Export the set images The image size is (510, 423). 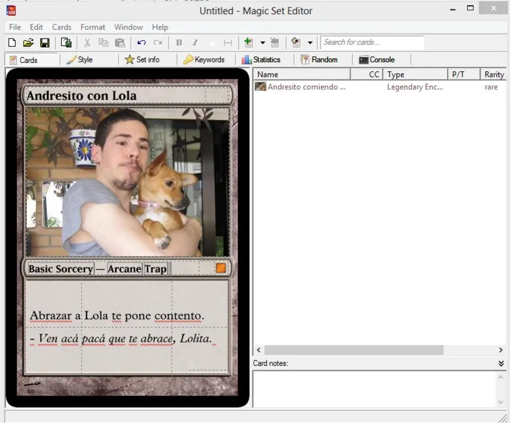tap(66, 43)
